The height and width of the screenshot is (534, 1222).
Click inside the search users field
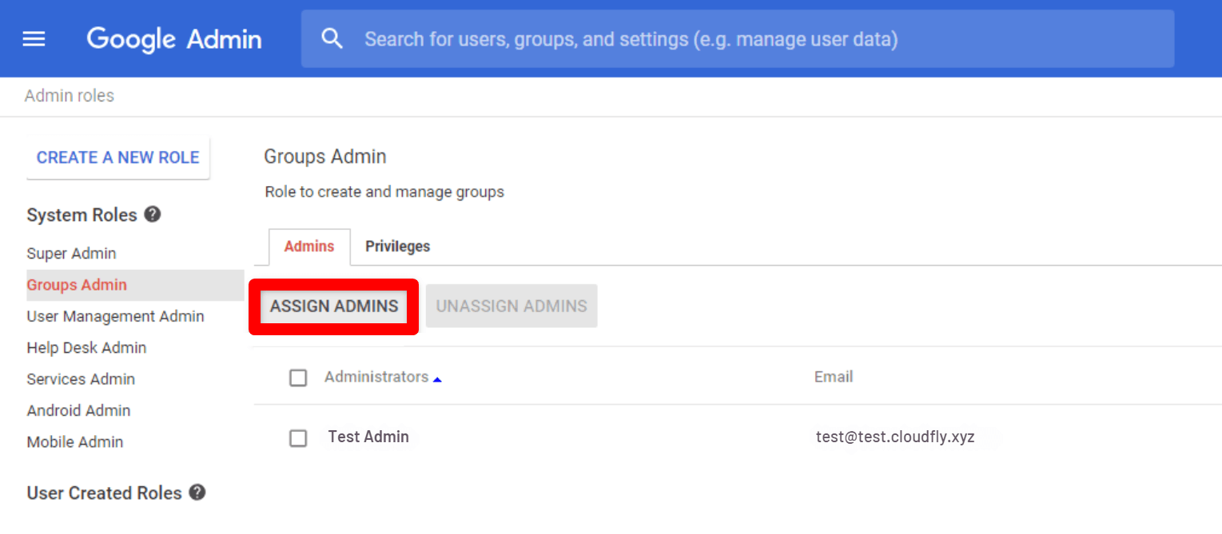(x=639, y=38)
